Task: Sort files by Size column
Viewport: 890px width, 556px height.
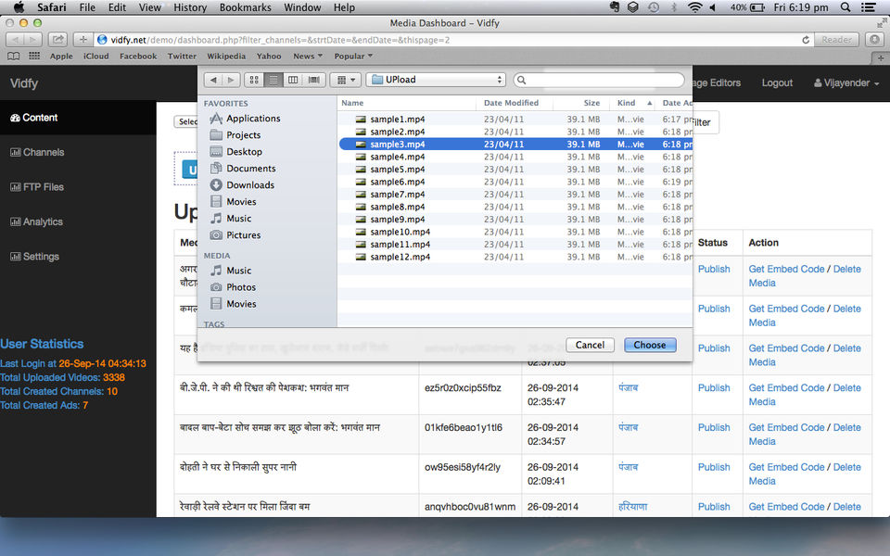Action: click(581, 103)
